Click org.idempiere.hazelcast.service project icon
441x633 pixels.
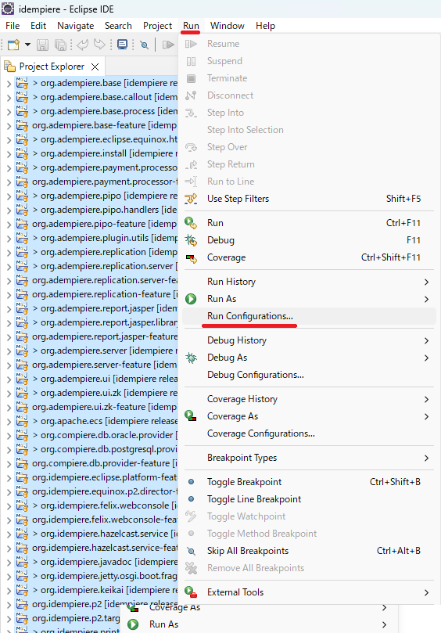coord(22,534)
